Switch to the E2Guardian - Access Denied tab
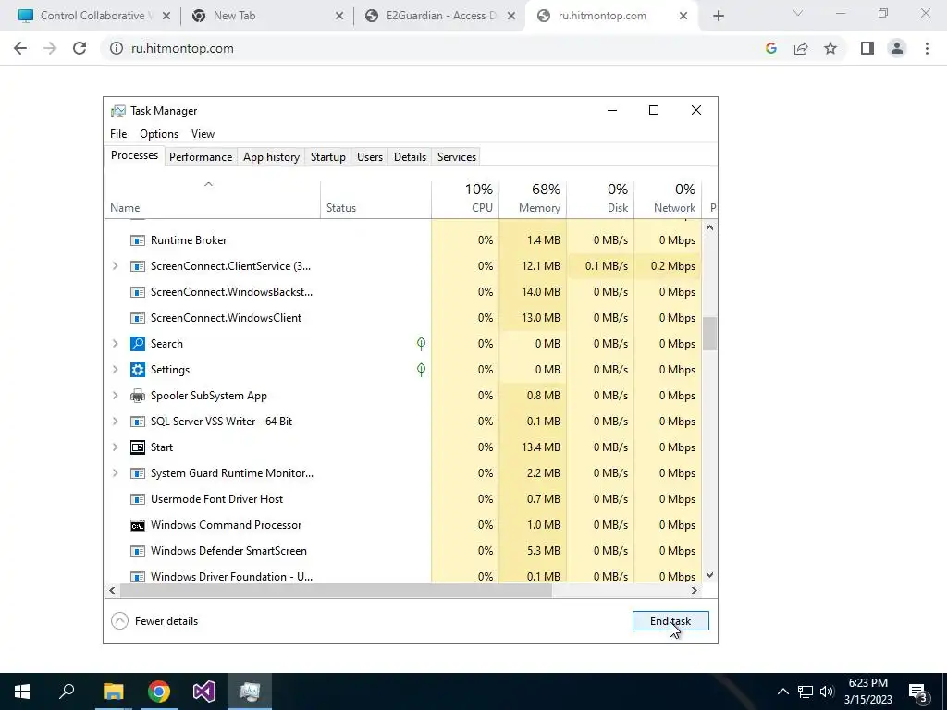This screenshot has height=710, width=947. point(439,17)
